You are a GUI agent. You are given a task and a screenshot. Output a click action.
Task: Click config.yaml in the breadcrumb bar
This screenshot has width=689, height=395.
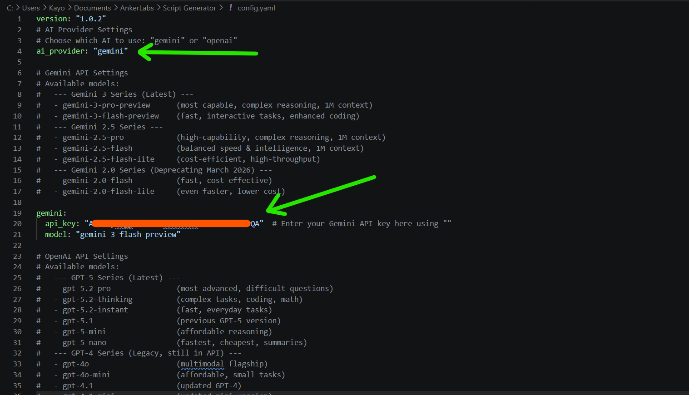[256, 8]
